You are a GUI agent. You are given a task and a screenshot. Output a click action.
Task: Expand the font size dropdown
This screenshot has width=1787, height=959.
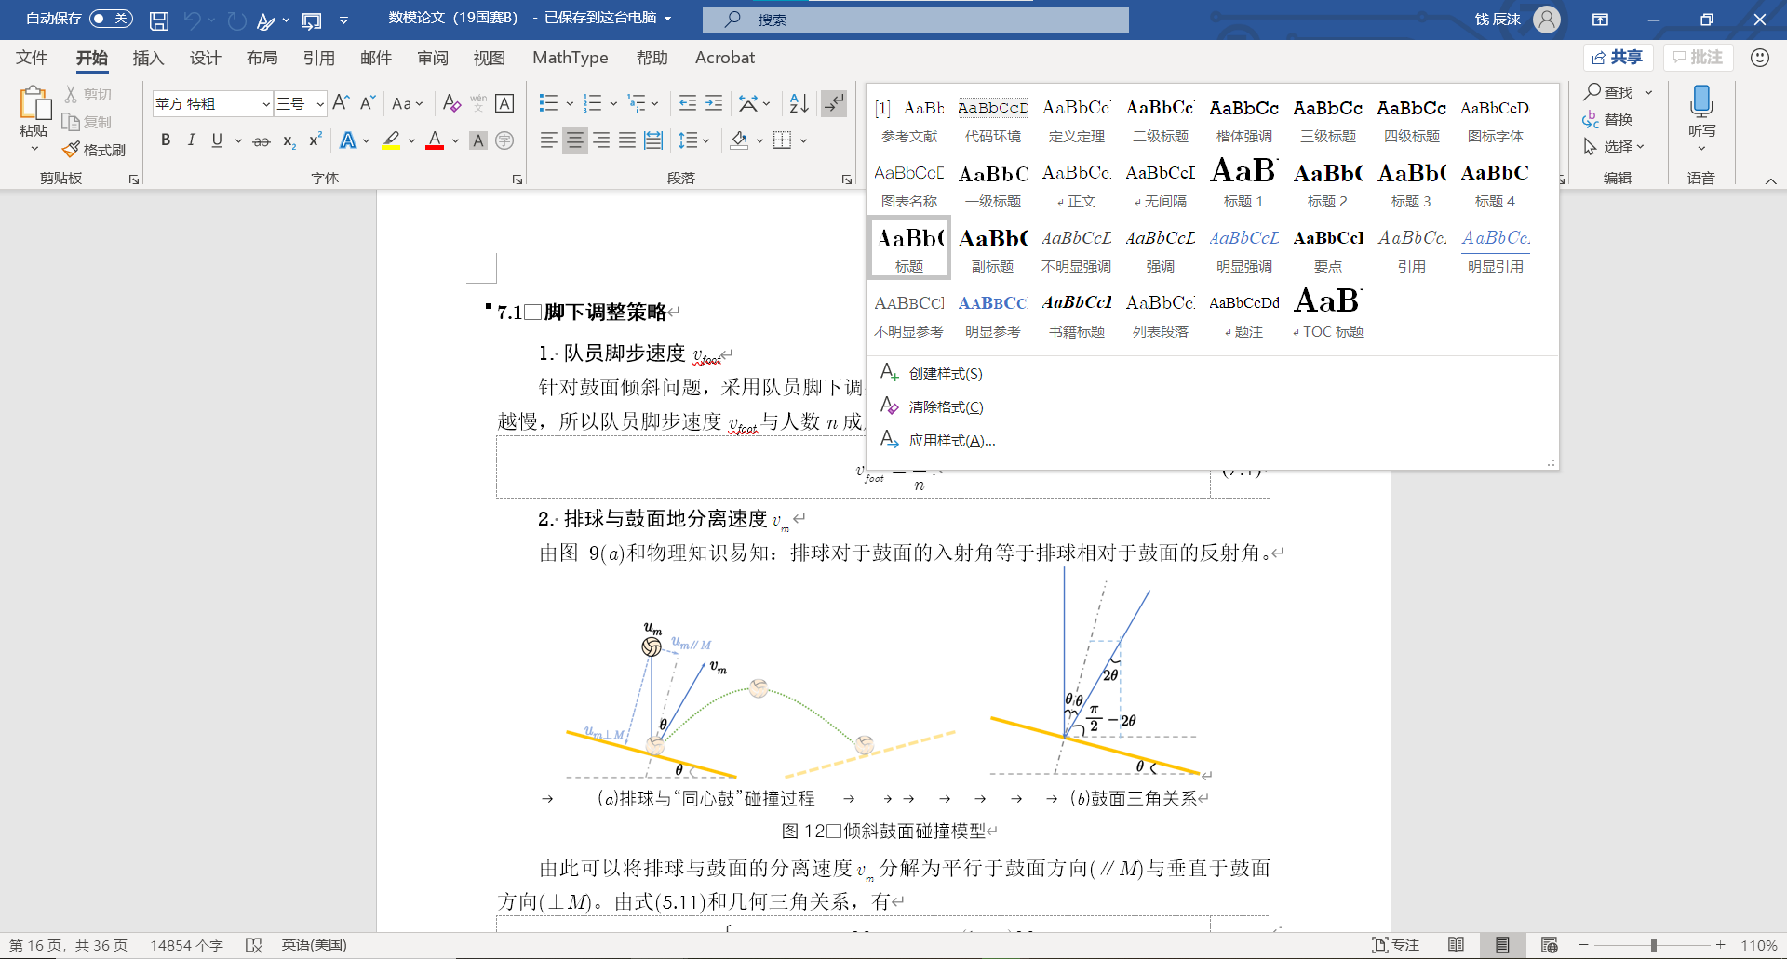320,104
